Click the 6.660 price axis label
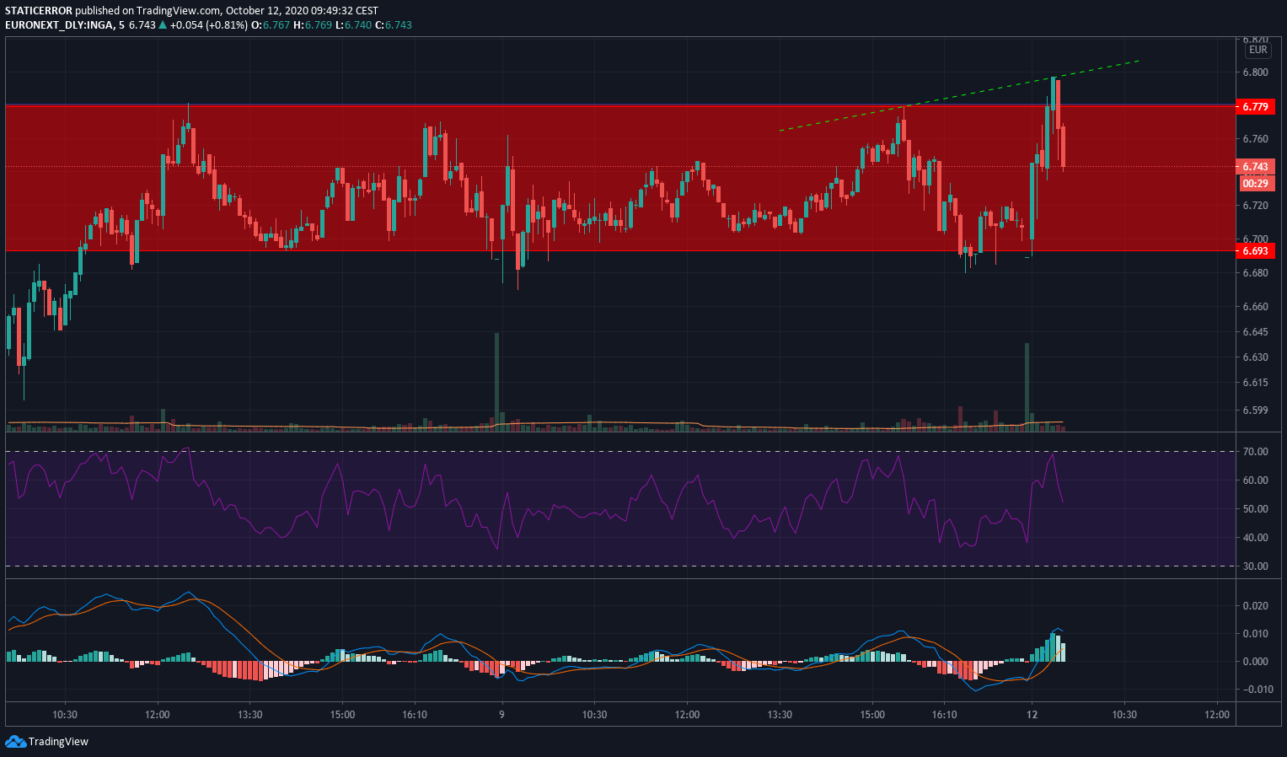1287x757 pixels. click(1255, 307)
